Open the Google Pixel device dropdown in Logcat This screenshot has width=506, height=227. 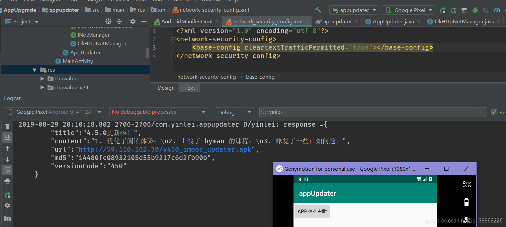click(x=54, y=112)
